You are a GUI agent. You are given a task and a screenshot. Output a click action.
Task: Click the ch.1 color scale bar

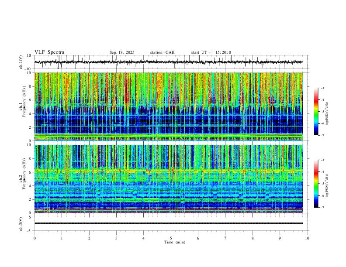click(316, 112)
